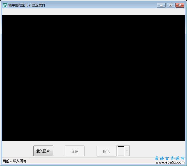Open the color picker dropdown arrow
Viewport: 187px width, 166px height.
(x=127, y=151)
